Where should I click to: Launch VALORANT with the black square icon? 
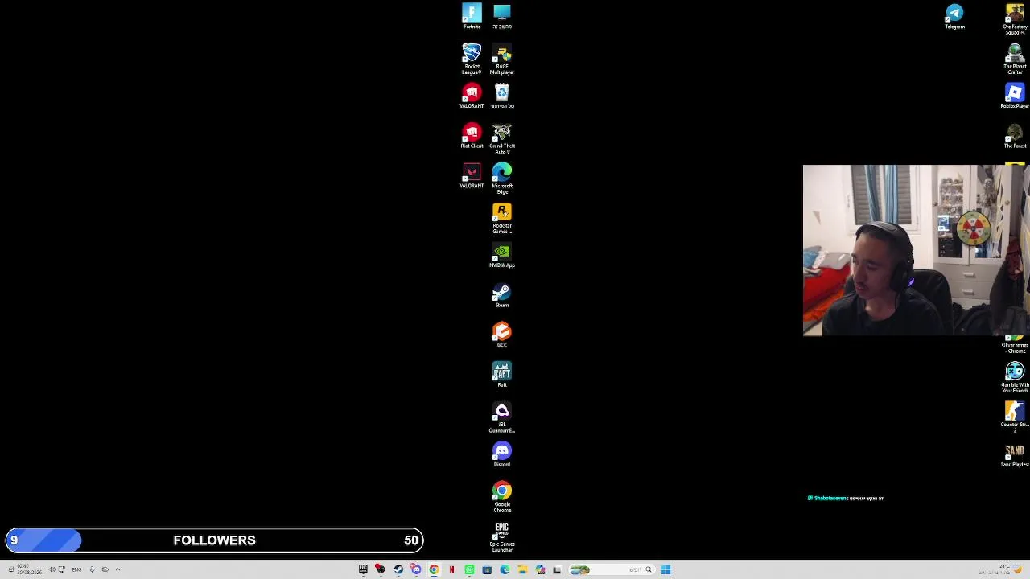[472, 175]
